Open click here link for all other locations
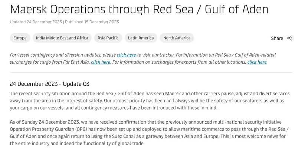The width and height of the screenshot is (308, 148). point(257,62)
